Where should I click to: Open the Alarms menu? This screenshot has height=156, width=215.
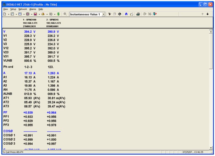coord(33,9)
